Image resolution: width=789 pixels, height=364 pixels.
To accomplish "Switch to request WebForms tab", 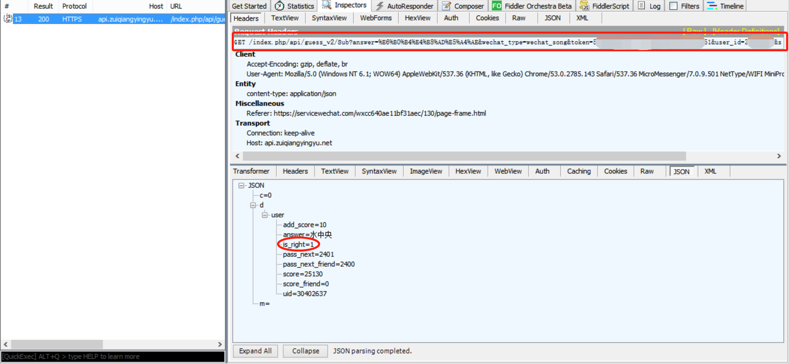I will (x=376, y=18).
